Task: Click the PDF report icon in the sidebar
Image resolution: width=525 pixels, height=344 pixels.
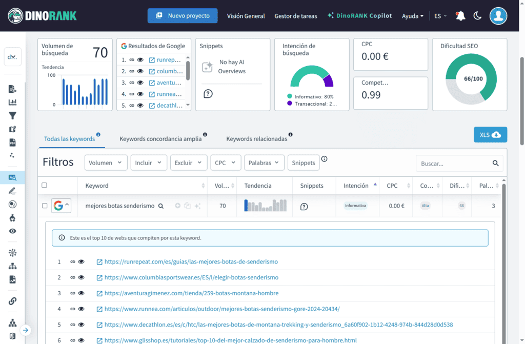Action: 13,143
